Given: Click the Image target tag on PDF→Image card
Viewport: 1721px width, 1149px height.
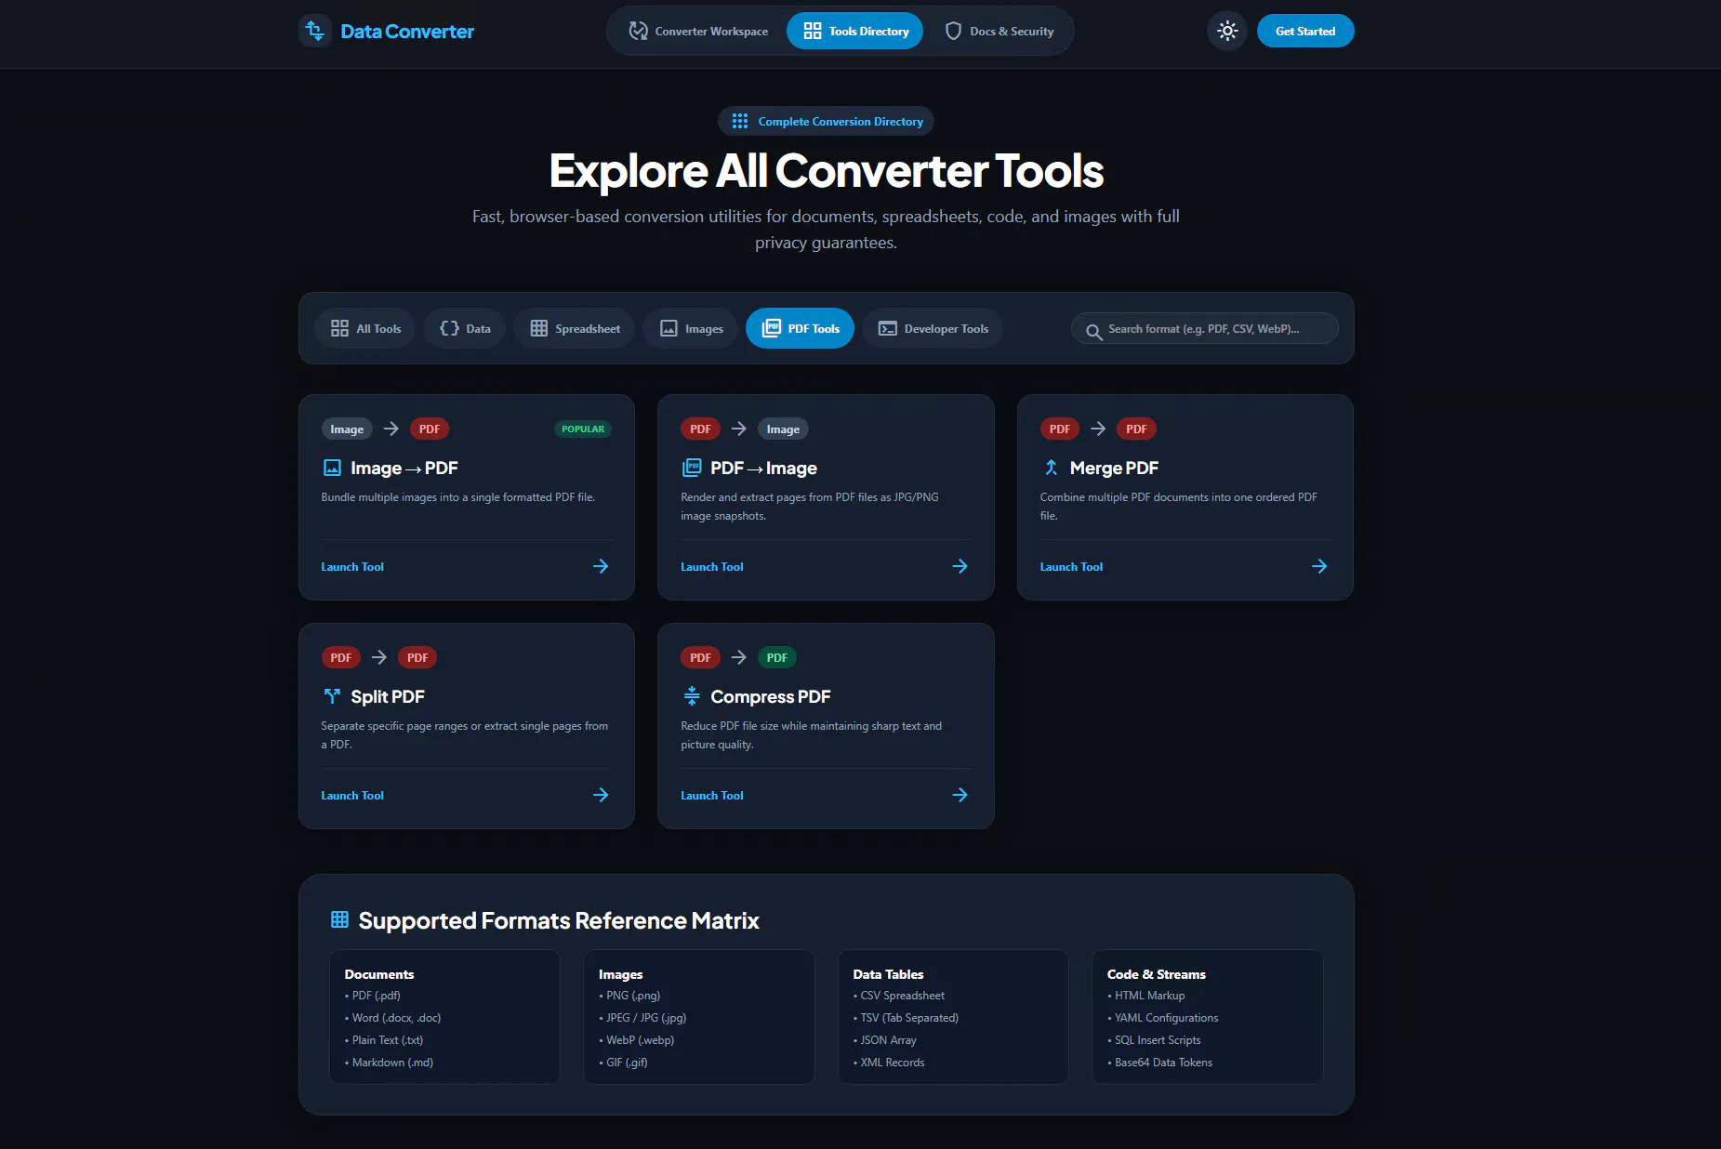Looking at the screenshot, I should (x=783, y=429).
